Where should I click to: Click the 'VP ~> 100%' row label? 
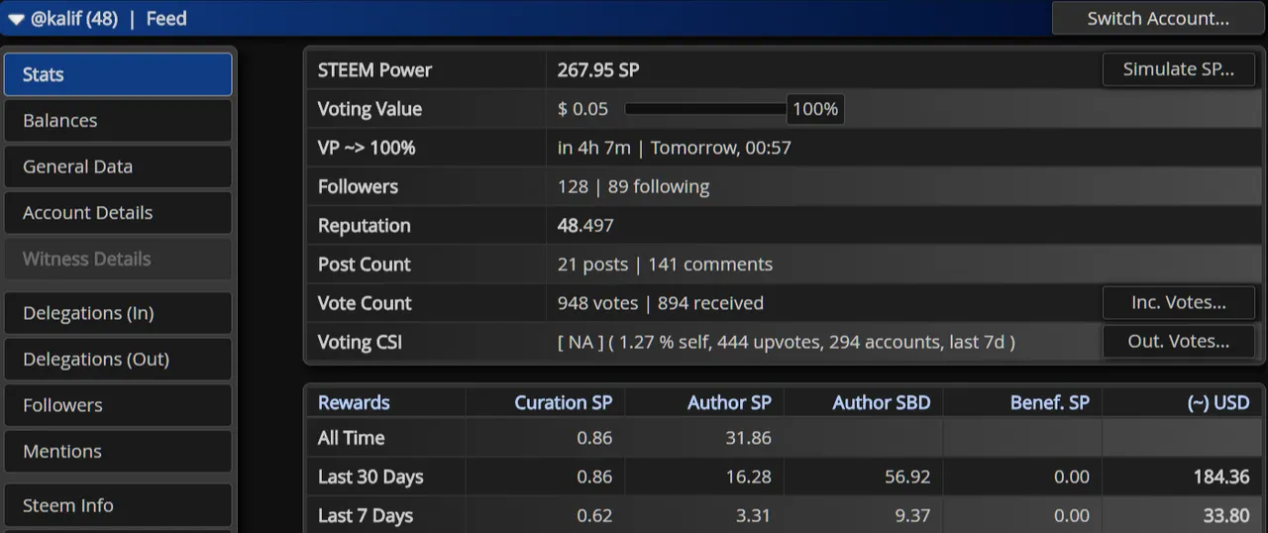pos(367,149)
